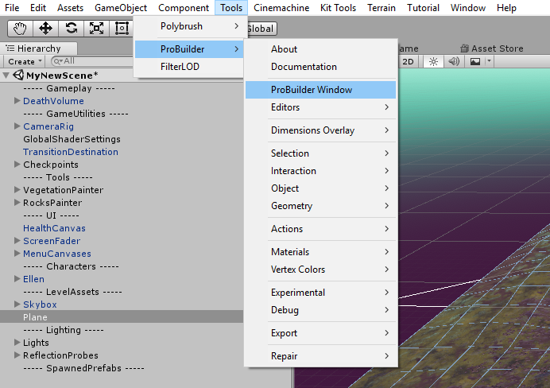Select the Move tool
The image size is (550, 388).
click(45, 29)
